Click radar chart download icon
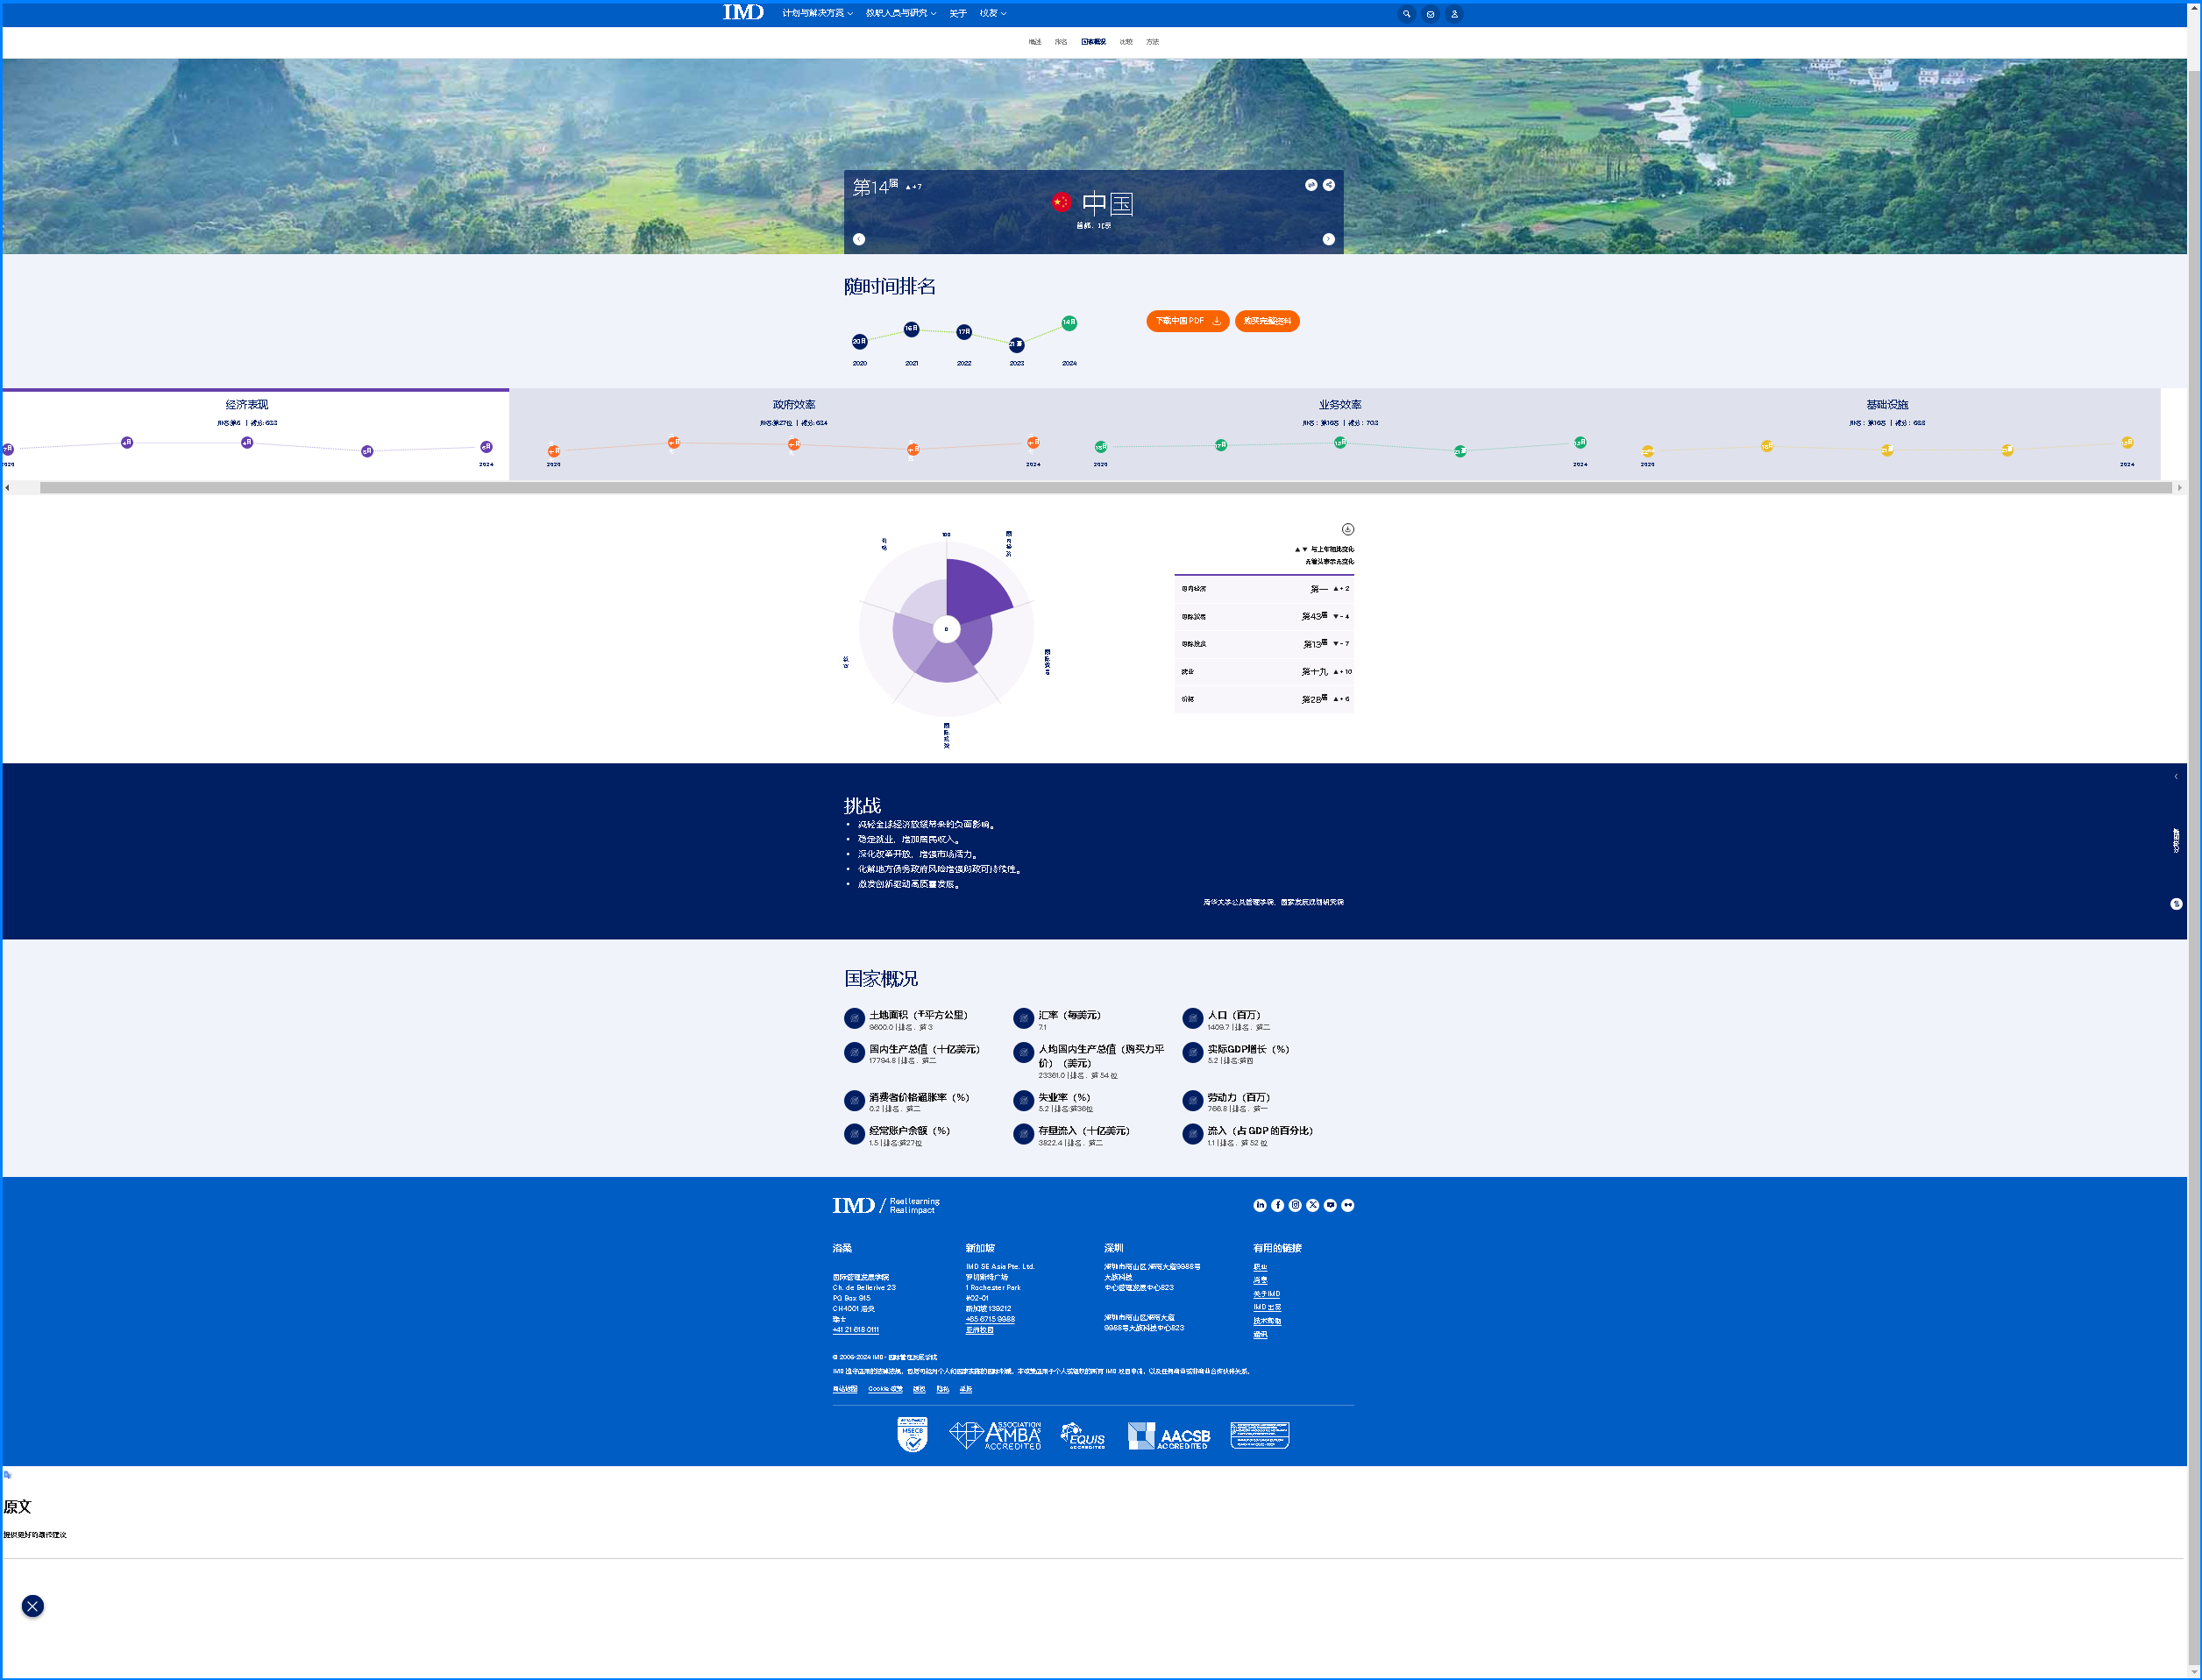2202x1680 pixels. [x=1347, y=529]
